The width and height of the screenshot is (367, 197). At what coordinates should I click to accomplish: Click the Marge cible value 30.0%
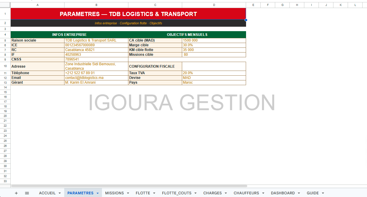click(x=214, y=45)
